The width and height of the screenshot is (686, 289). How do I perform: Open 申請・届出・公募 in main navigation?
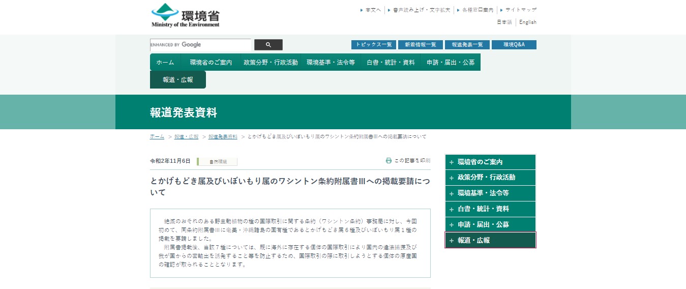point(451,62)
